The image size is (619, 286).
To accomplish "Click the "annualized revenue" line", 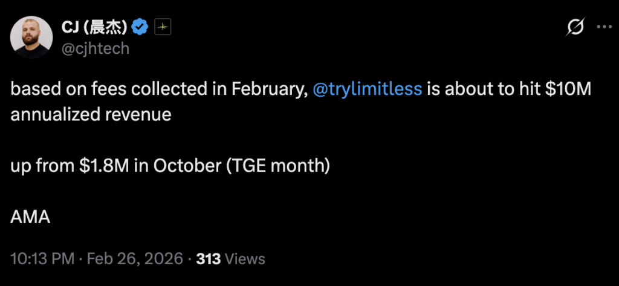I will 91,114.
